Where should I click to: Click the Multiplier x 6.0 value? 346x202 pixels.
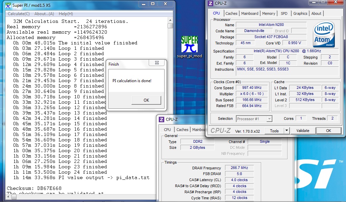(x=251, y=94)
